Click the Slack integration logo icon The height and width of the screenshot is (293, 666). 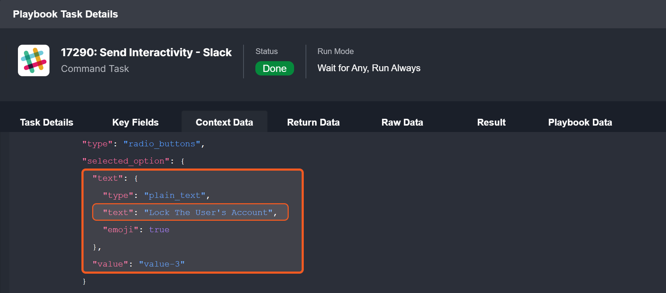coord(34,60)
